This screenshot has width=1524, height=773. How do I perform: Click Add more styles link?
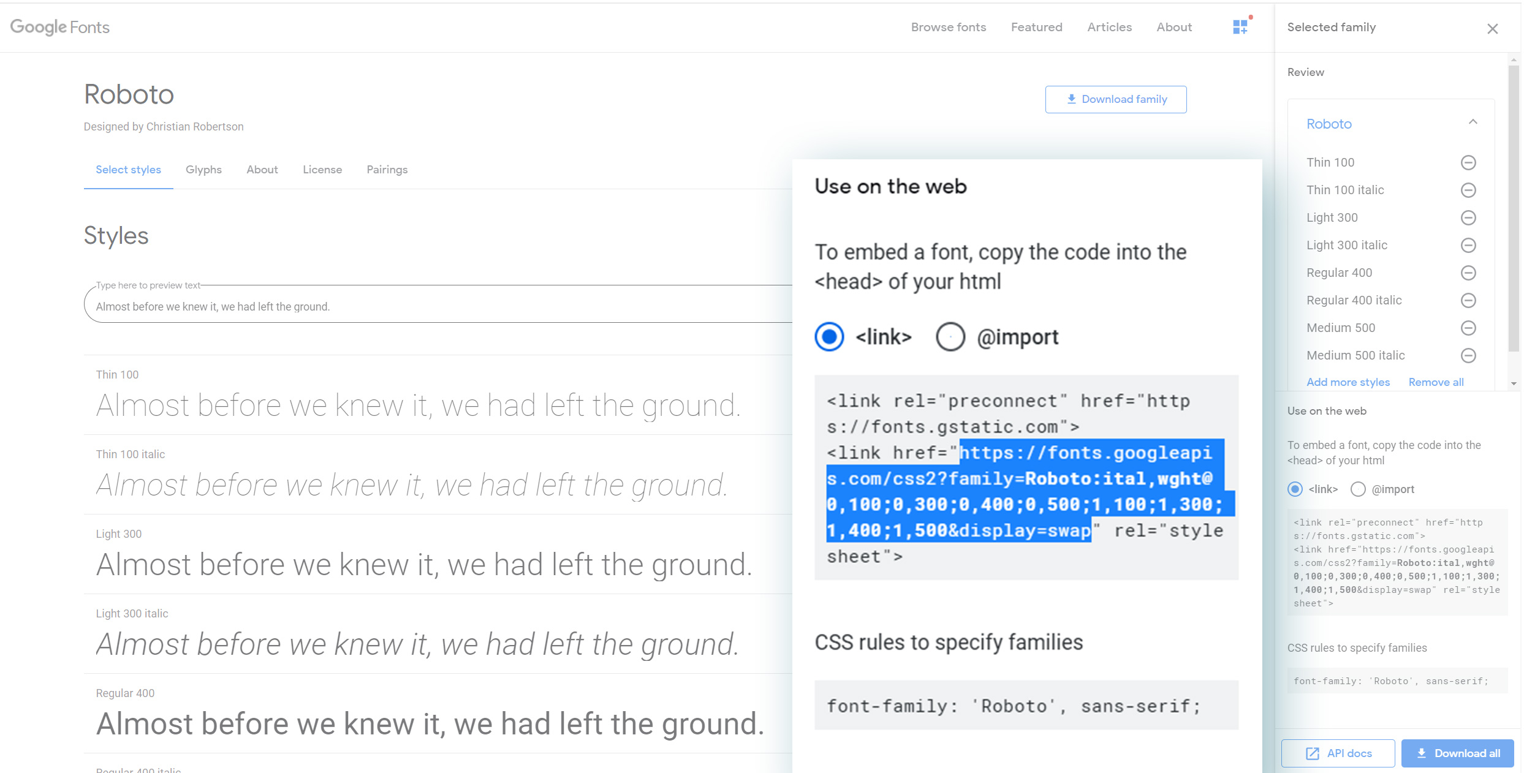(x=1348, y=382)
